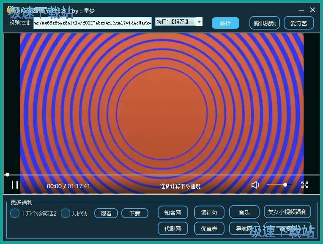Screen dimensions: 323x244
Task: Select the 十万个冷笑话2 radio option
Action: [15, 213]
